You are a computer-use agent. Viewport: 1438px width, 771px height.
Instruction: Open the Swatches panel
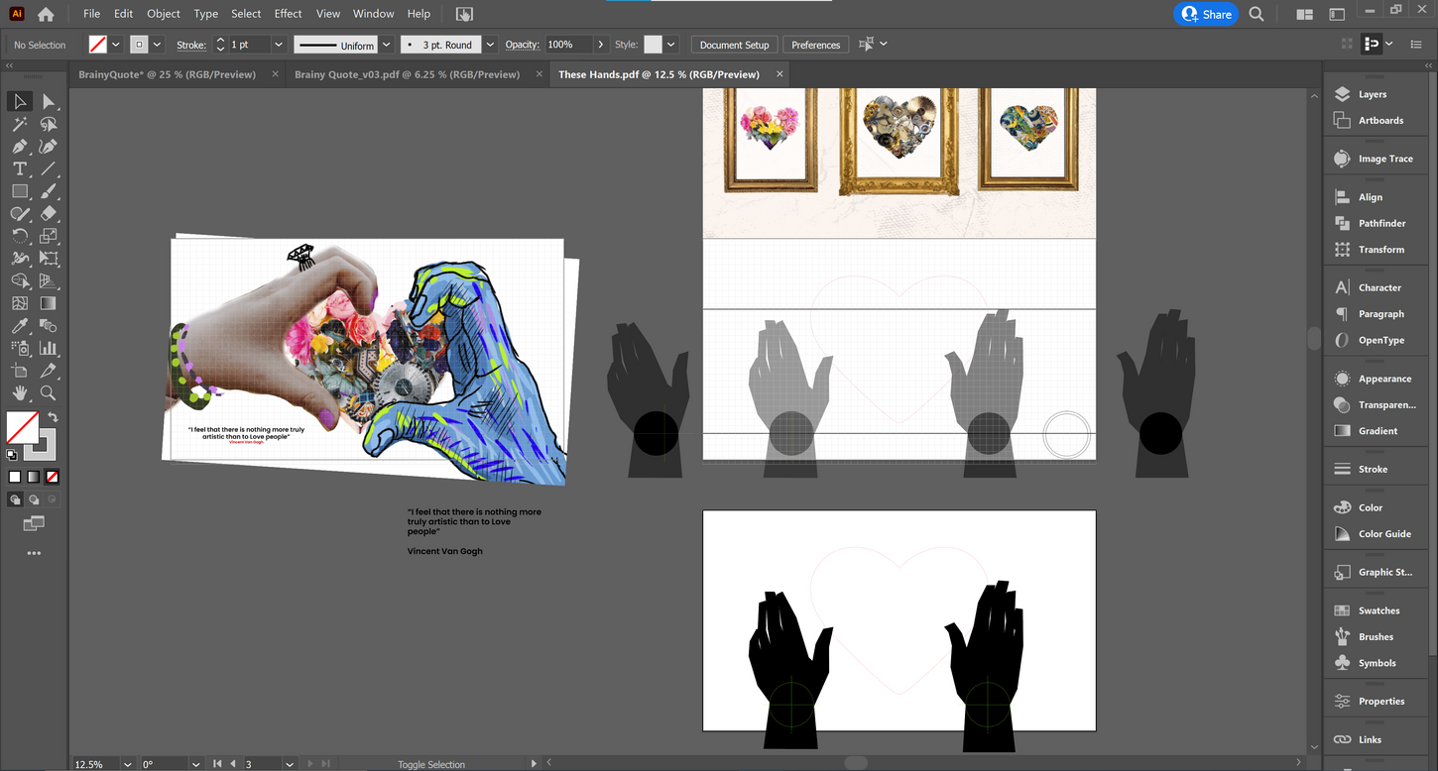click(1378, 610)
